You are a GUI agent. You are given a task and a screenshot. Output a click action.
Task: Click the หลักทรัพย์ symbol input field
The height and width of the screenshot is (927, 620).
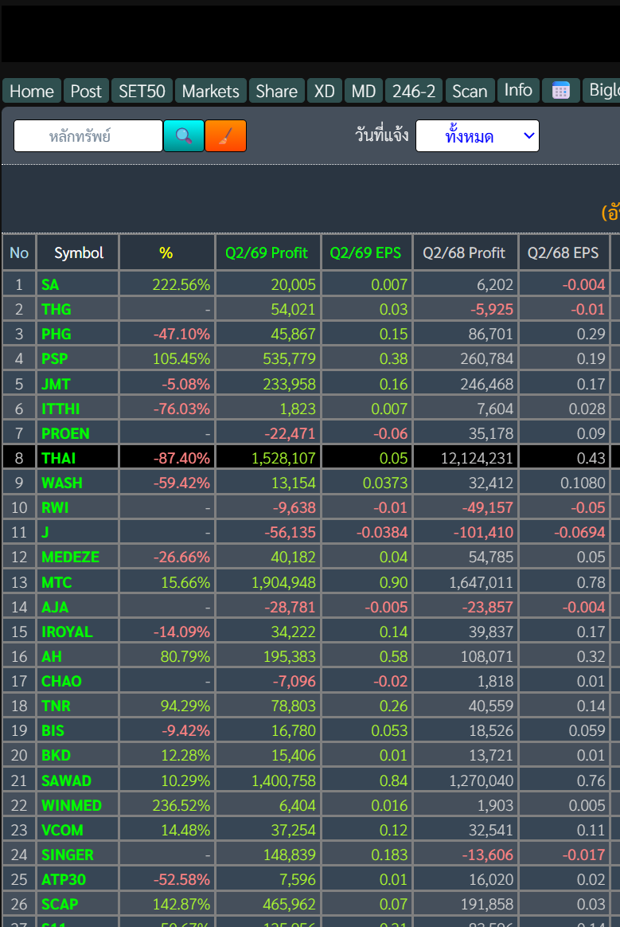click(x=88, y=136)
